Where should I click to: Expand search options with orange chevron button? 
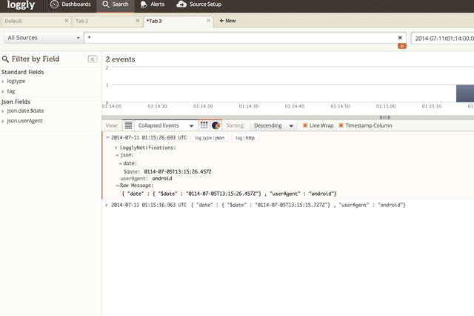point(401,46)
